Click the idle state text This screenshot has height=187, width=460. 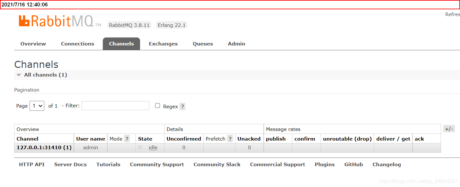tap(153, 148)
